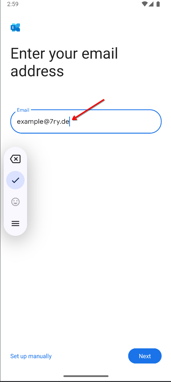Tap the battery status icon
Viewport: 171px width, 382px height.
pos(158,4)
